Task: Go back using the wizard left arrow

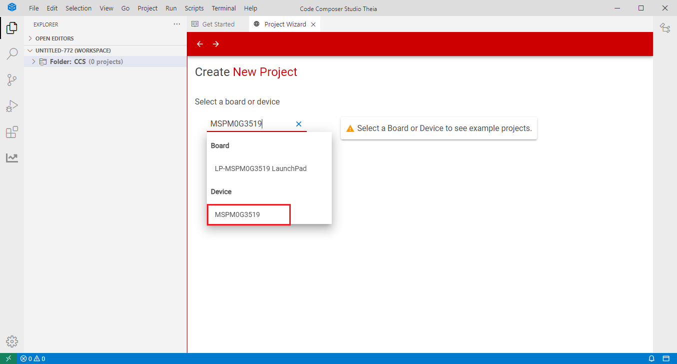Action: [x=200, y=44]
